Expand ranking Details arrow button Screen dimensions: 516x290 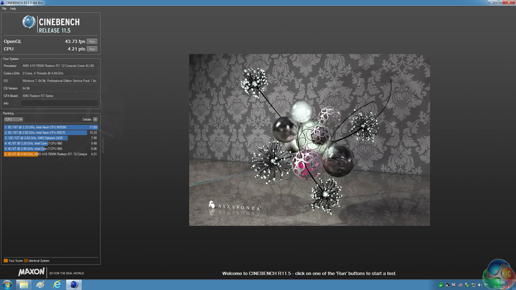tap(95, 119)
